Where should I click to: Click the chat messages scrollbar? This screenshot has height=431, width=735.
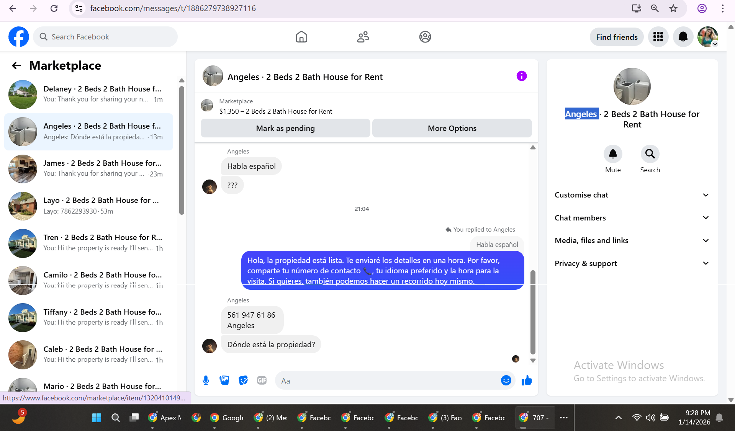pos(533,312)
